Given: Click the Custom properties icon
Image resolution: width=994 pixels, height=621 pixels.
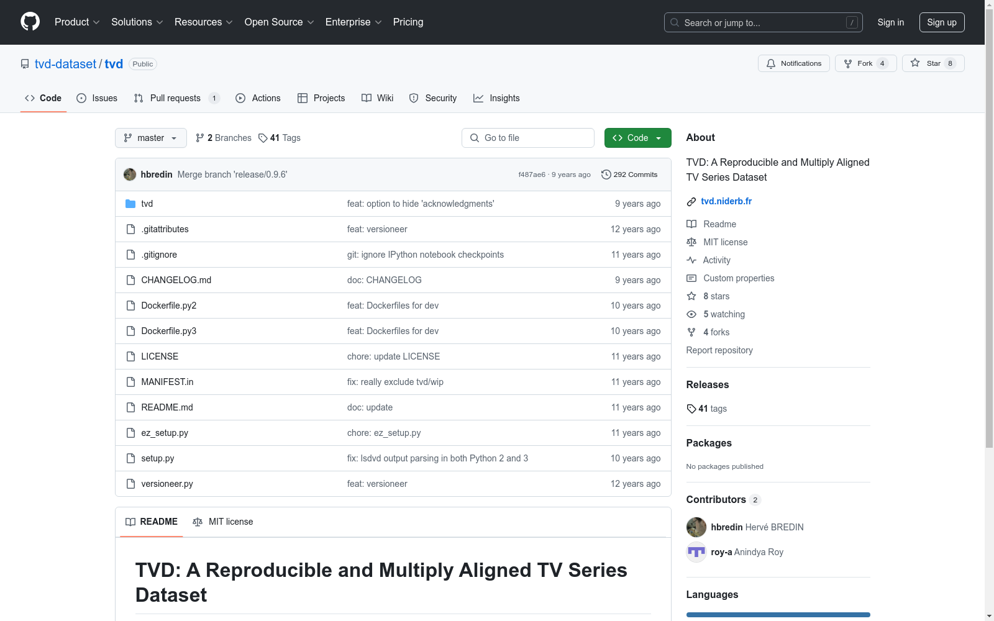Looking at the screenshot, I should point(691,278).
